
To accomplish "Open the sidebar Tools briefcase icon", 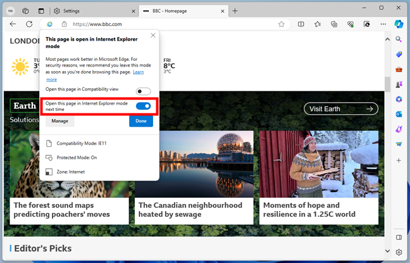I will 399,70.
